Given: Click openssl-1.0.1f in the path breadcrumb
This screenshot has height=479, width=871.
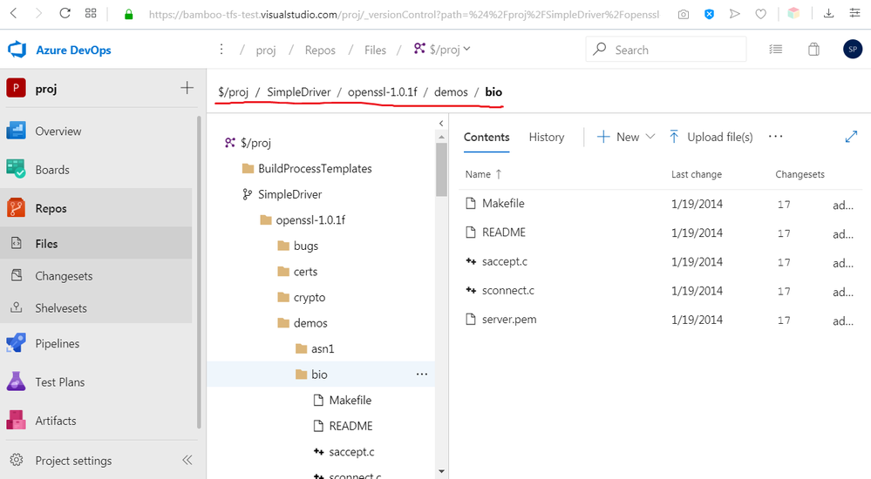Looking at the screenshot, I should [382, 92].
